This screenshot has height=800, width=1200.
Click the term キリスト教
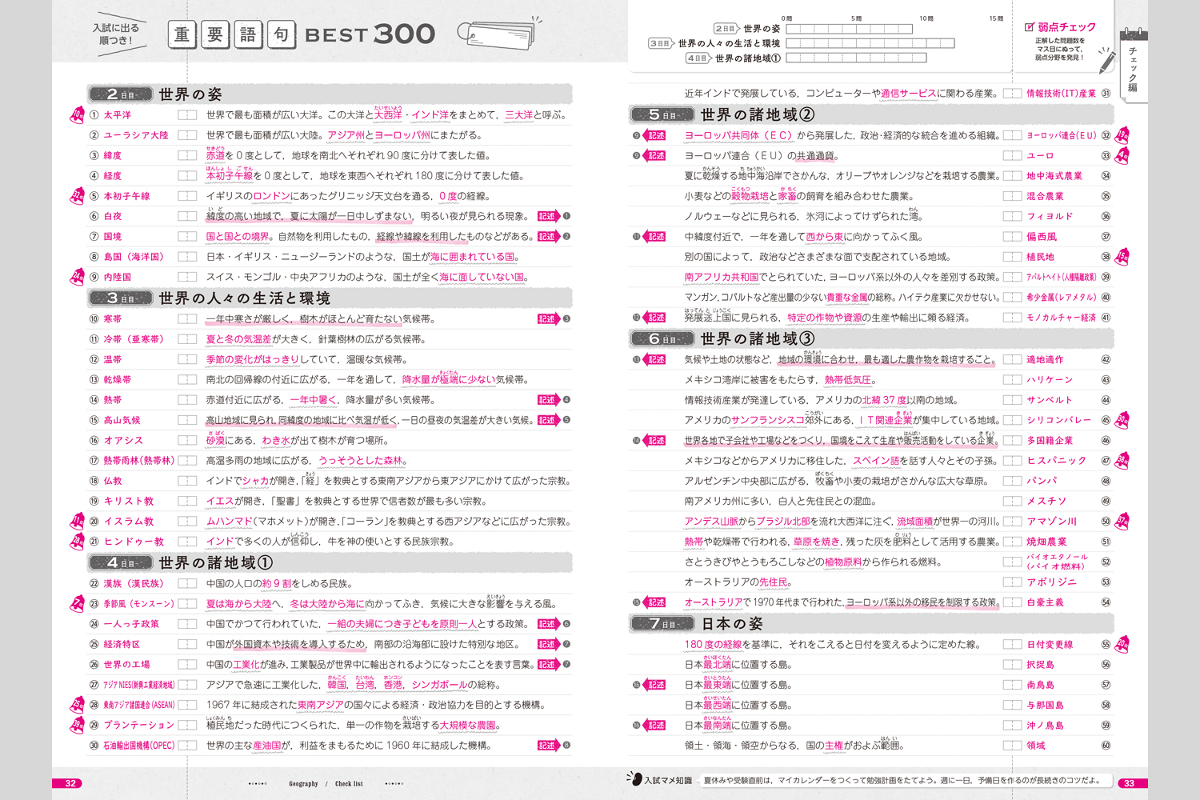(128, 501)
